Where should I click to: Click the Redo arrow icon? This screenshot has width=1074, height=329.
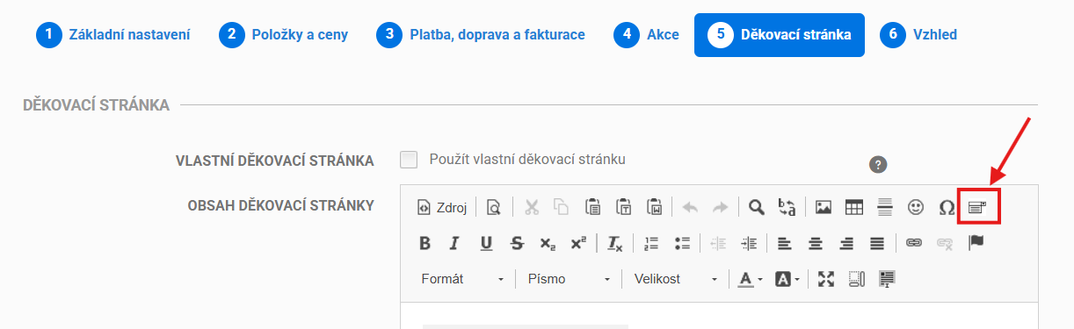coord(720,208)
